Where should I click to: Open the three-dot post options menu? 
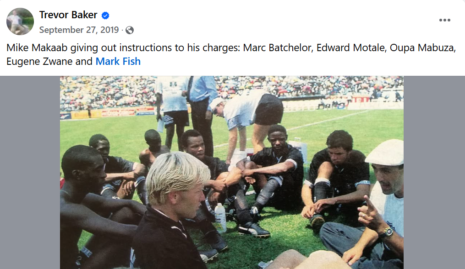tap(444, 20)
